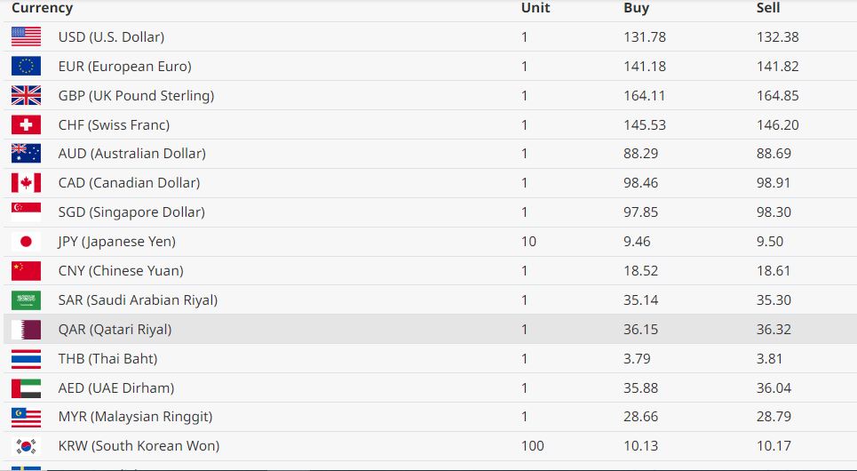The image size is (857, 471).
Task: Click the Unit column header
Action: tap(536, 8)
